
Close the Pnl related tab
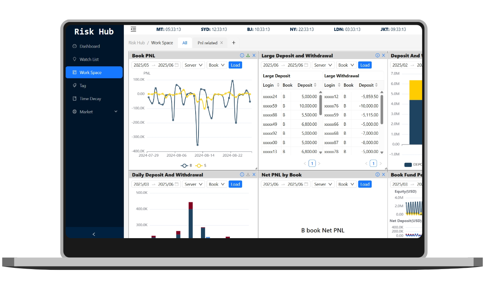[x=221, y=43]
